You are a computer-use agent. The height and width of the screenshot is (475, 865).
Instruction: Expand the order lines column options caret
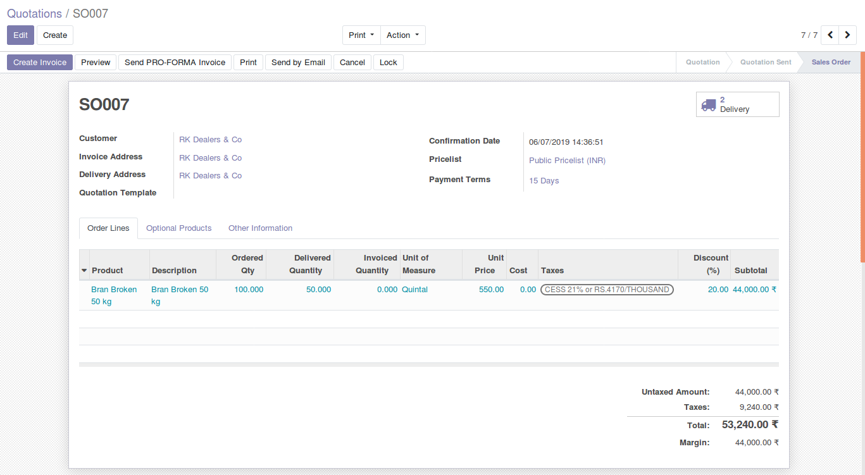84,271
